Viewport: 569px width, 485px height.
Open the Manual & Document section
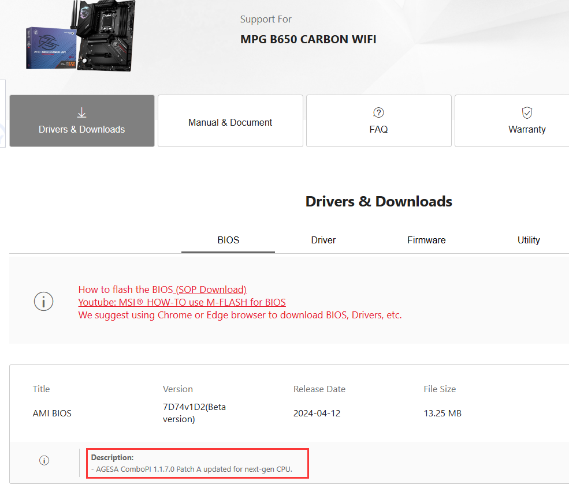[x=230, y=121]
